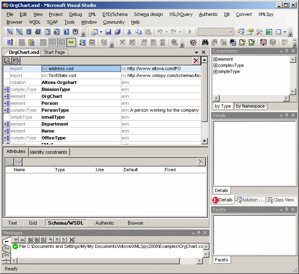This screenshot has height=274, width=299.
Task: Click the red X delete icon in schema overview
Action: (196, 61)
